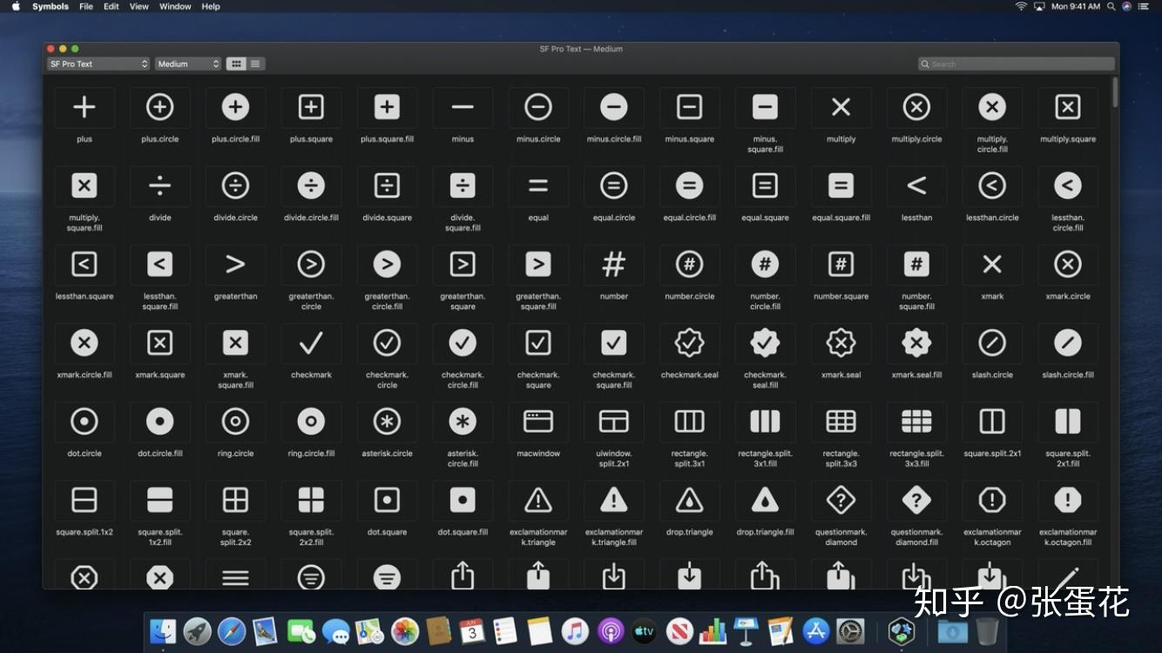The image size is (1162, 653).
Task: Select the plus.circle symbol
Action: 159,107
